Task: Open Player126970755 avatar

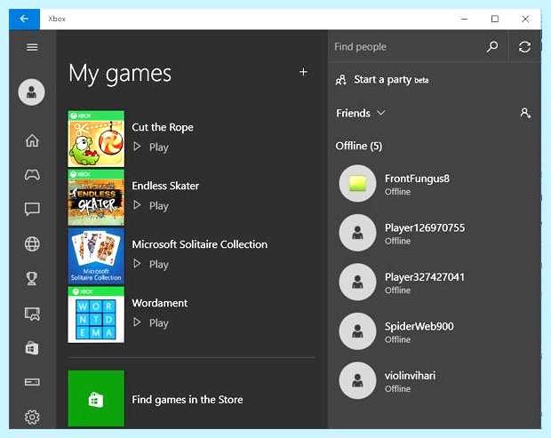Action: (x=358, y=233)
